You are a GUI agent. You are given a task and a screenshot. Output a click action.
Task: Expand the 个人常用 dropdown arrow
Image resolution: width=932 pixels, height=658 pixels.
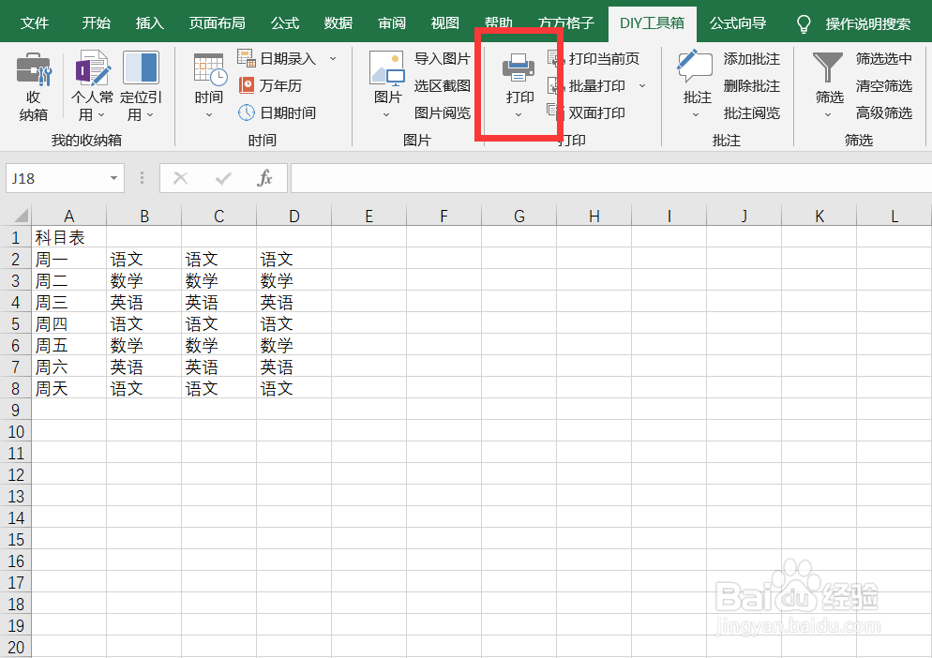[x=101, y=114]
